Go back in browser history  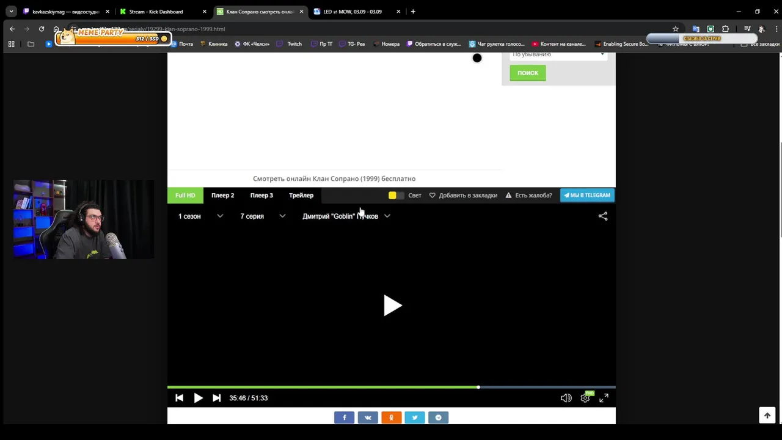12,29
